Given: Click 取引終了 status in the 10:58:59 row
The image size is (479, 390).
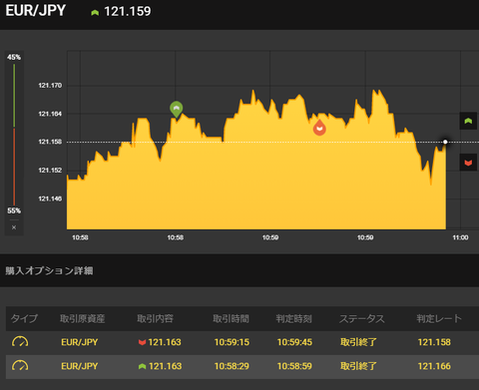Looking at the screenshot, I should (358, 366).
